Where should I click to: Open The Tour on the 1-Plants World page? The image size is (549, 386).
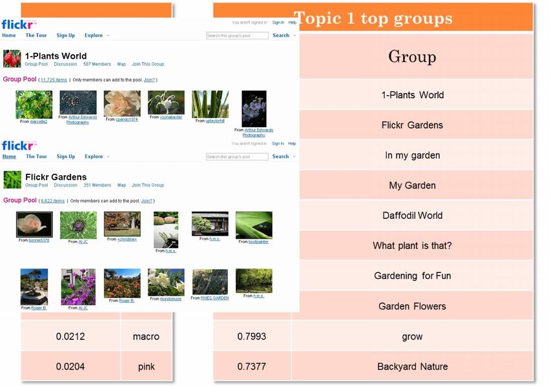coord(36,36)
